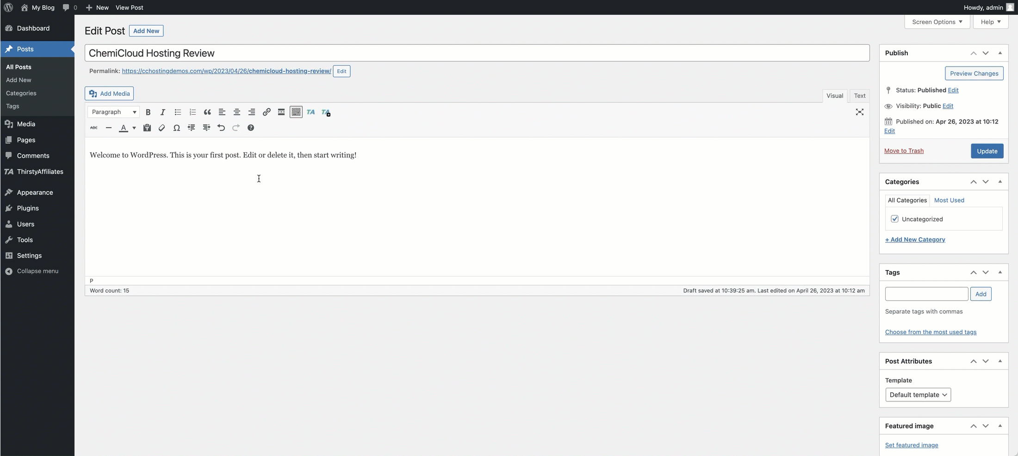This screenshot has width=1018, height=456.
Task: Insert a hyperlink
Action: (x=267, y=112)
